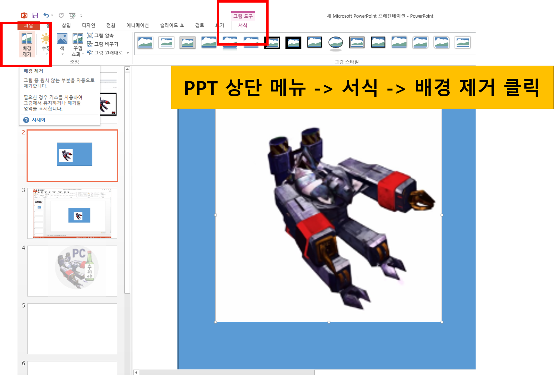Expand the 꾸밈 효과 dropdown arrow
This screenshot has width=554, height=375.
pyautogui.click(x=83, y=54)
